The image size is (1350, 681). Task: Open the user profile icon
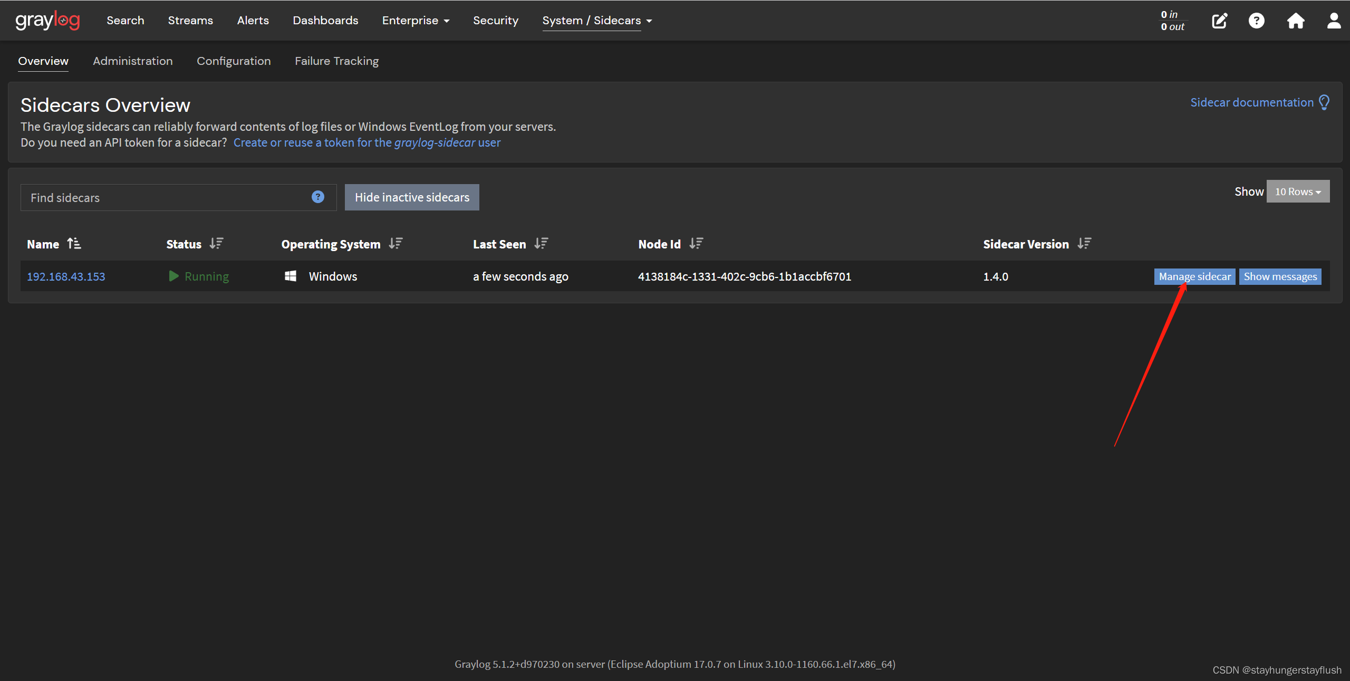[x=1334, y=21]
